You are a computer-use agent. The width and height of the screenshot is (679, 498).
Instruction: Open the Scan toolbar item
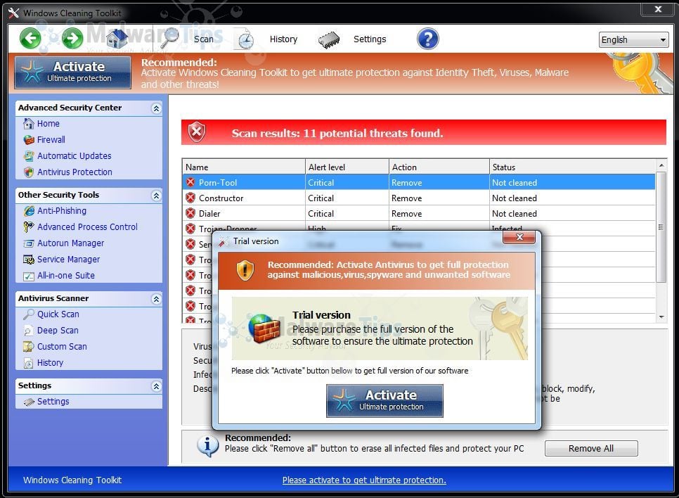tap(204, 39)
